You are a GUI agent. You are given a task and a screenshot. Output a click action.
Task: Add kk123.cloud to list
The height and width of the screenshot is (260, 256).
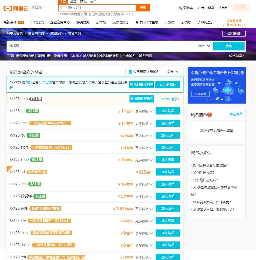[168, 233]
